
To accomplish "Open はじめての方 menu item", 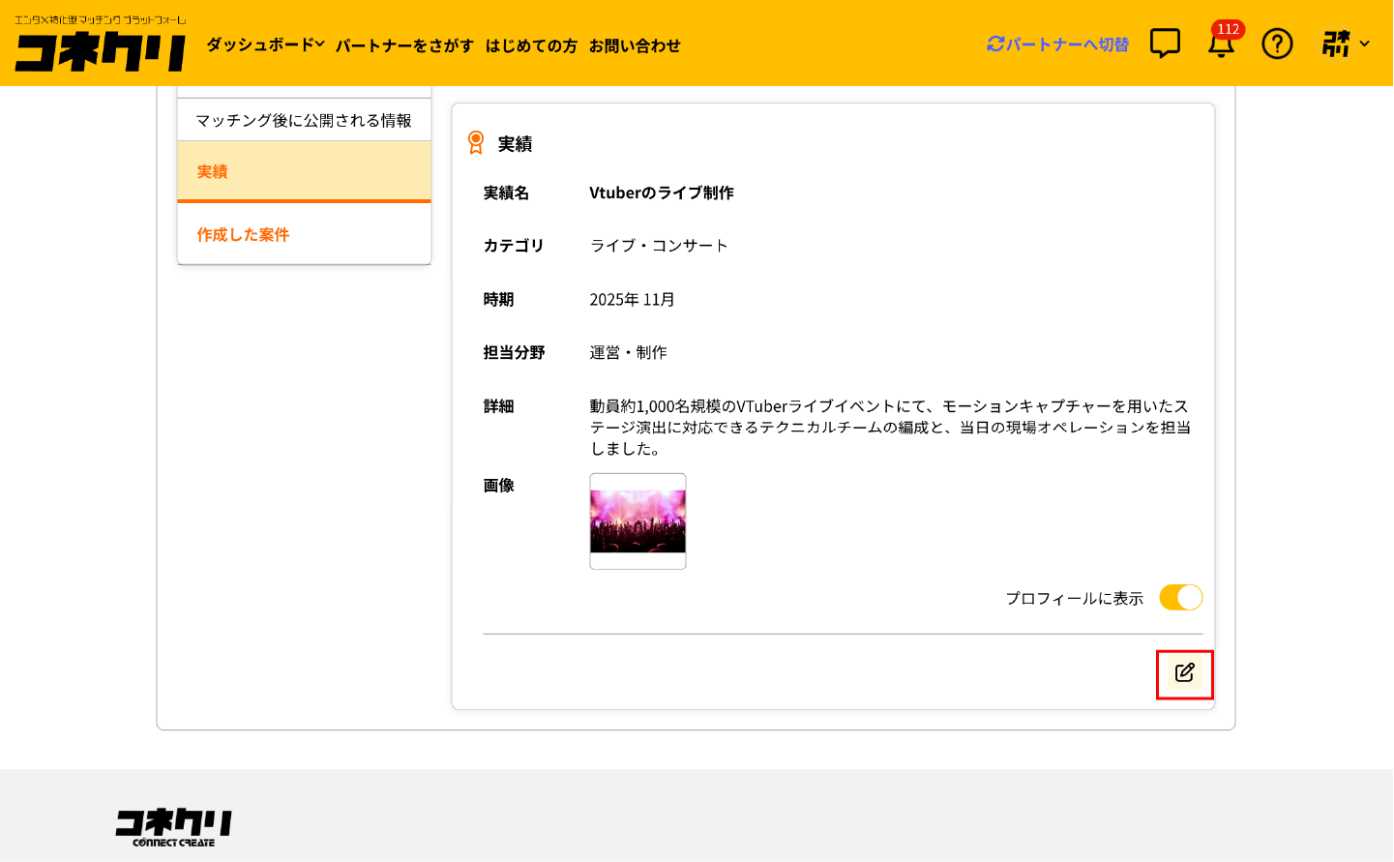I will (x=531, y=45).
